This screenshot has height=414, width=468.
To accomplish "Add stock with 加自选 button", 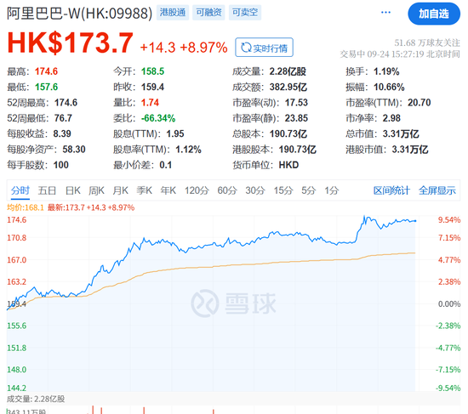I will (434, 14).
